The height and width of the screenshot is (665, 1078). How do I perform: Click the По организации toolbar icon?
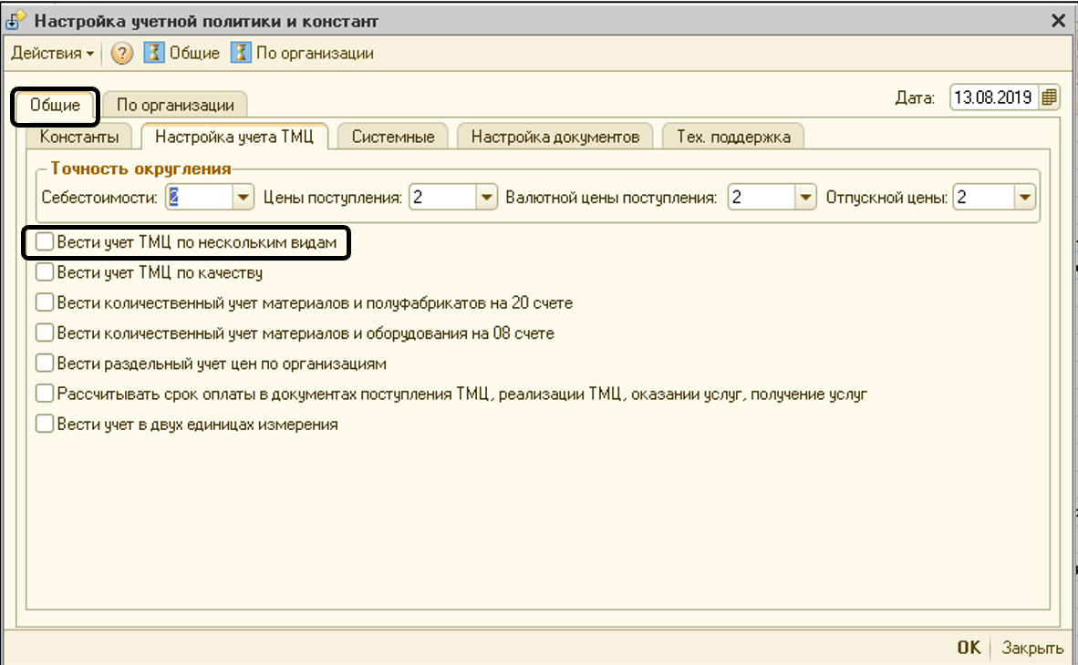pyautogui.click(x=241, y=54)
